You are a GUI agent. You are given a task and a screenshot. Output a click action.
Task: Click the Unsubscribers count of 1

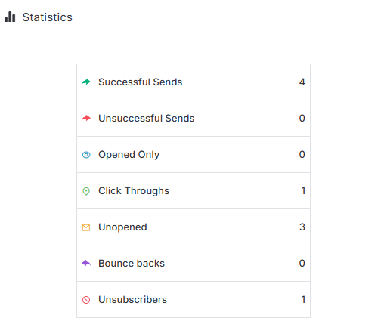[303, 299]
